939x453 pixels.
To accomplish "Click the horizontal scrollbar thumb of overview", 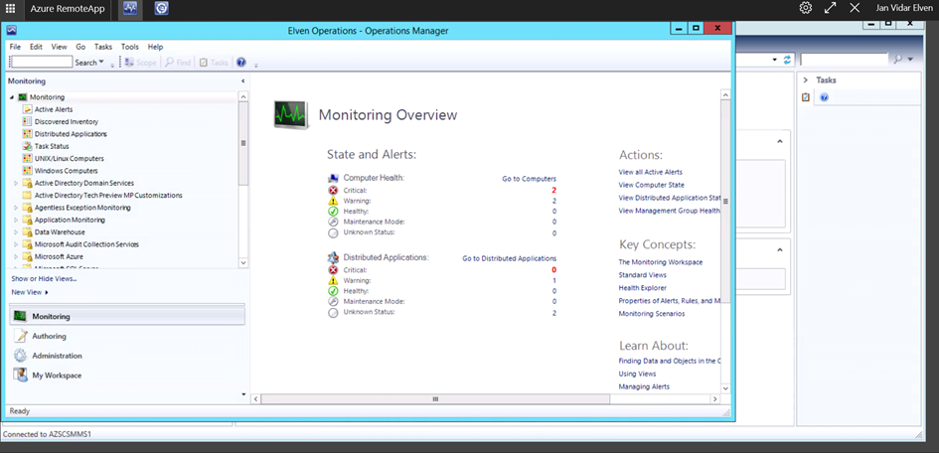I will pyautogui.click(x=435, y=398).
